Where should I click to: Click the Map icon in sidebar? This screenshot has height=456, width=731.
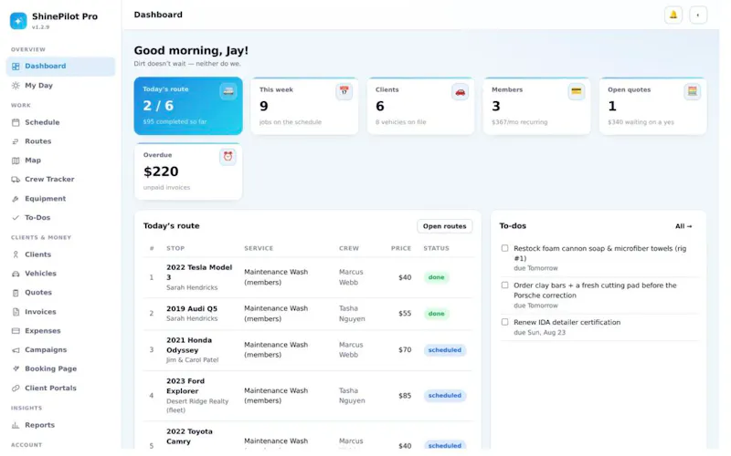(16, 161)
